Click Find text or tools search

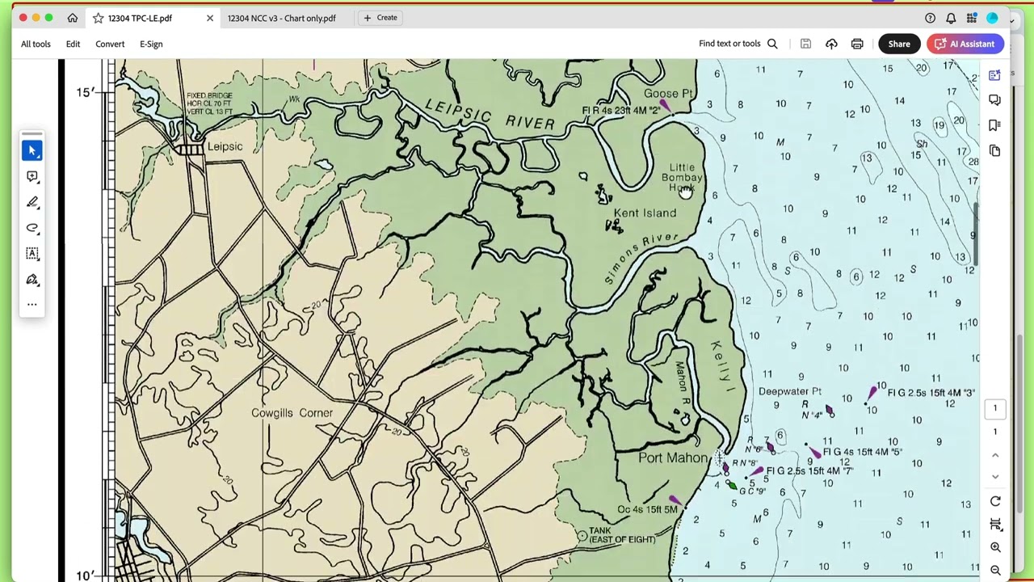tap(738, 44)
